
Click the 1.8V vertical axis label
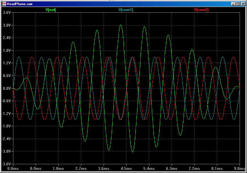tap(7, 50)
